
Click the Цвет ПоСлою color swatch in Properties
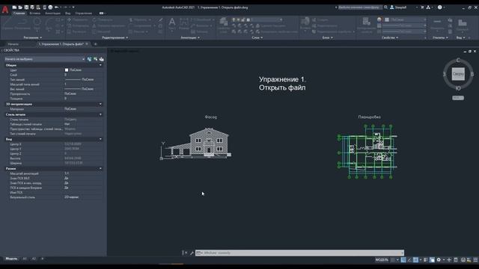[67, 70]
